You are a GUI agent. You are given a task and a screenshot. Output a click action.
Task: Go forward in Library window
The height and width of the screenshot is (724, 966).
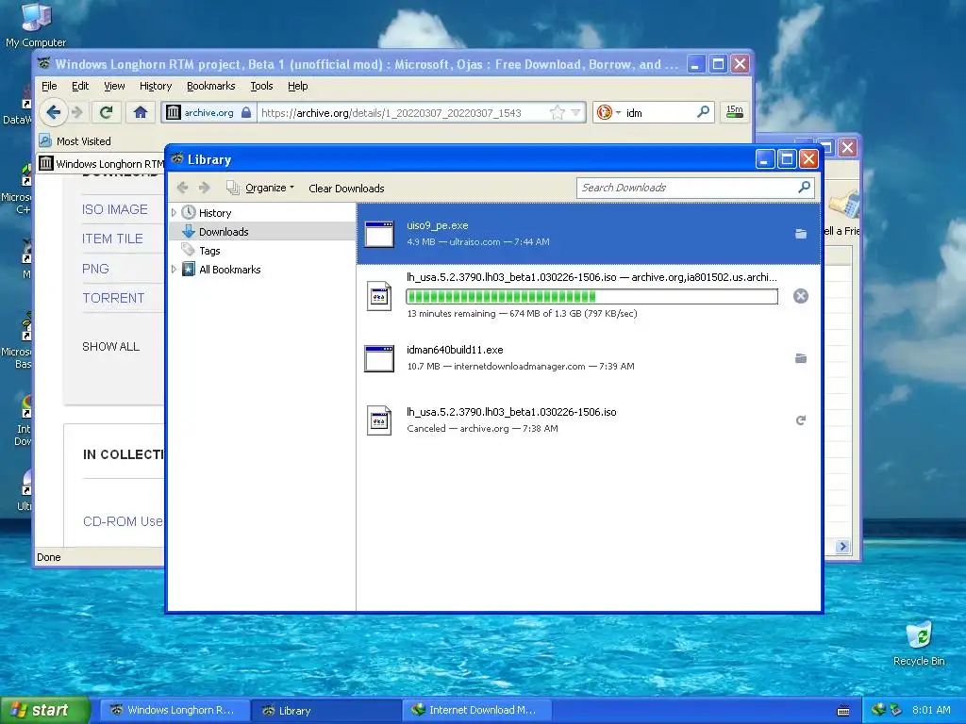[204, 188]
